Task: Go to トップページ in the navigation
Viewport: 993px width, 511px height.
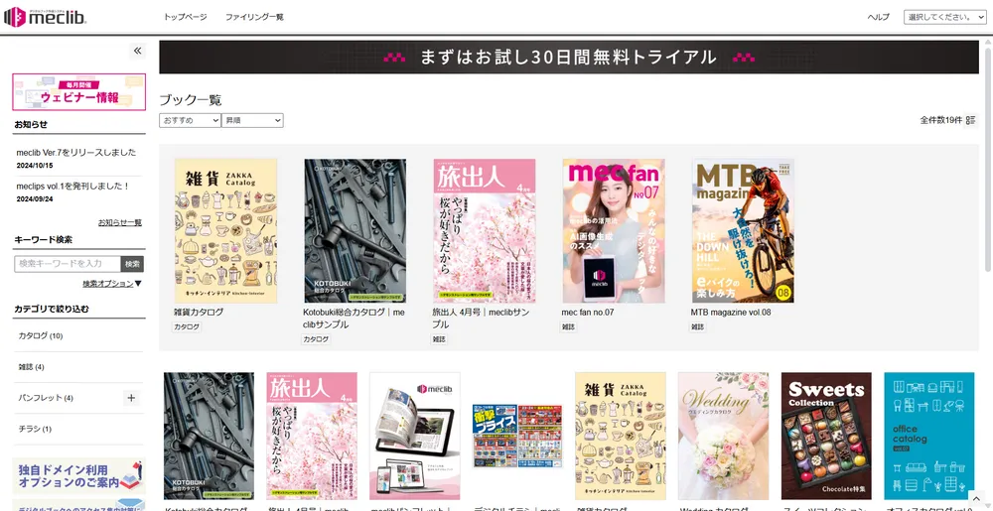Action: (185, 18)
